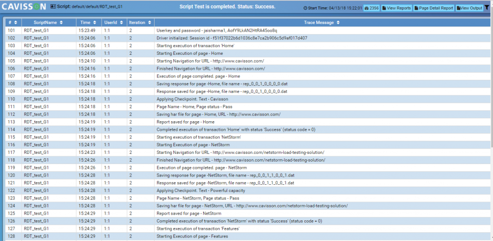
Task: Select row 108 Saving response for page Home
Action: tap(221, 84)
